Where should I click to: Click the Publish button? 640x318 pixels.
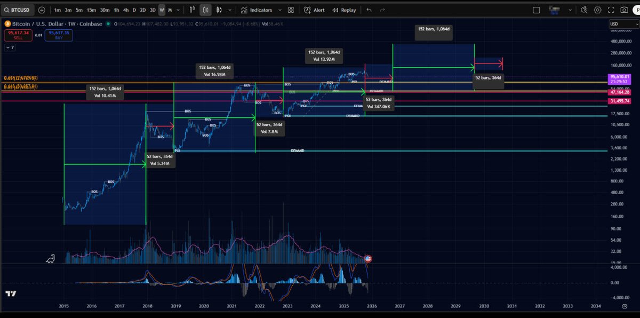pyautogui.click(x=636, y=10)
